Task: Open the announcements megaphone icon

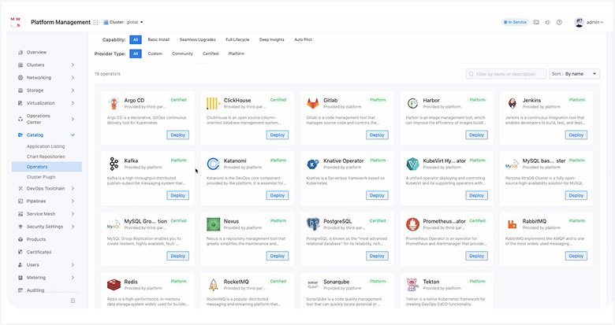Action: (547, 22)
